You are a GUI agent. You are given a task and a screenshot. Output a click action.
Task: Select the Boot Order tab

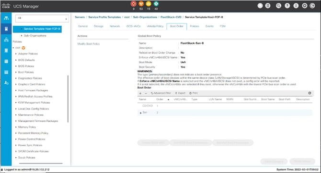pos(177,26)
